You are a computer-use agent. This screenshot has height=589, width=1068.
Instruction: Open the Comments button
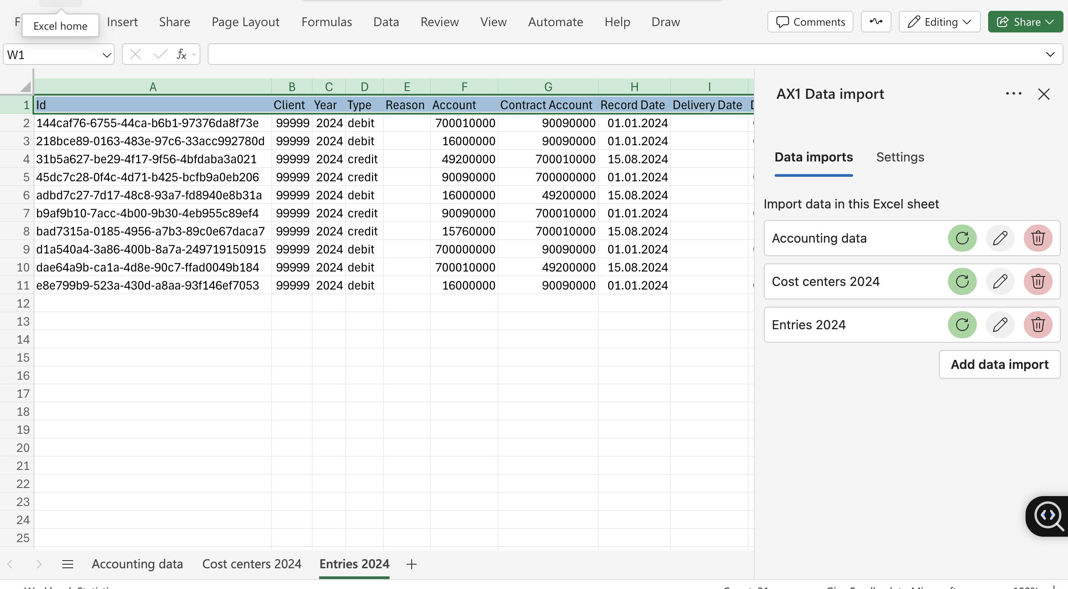click(810, 22)
